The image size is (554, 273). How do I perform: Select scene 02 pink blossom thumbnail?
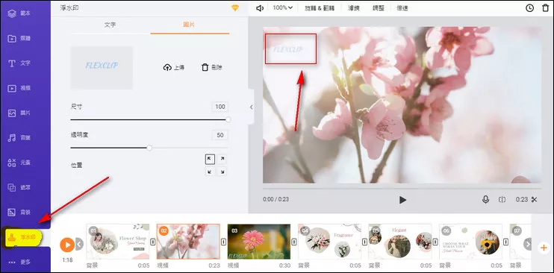tap(188, 242)
